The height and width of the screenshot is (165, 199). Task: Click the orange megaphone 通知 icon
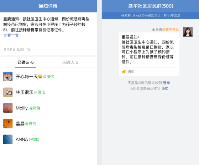124,72
